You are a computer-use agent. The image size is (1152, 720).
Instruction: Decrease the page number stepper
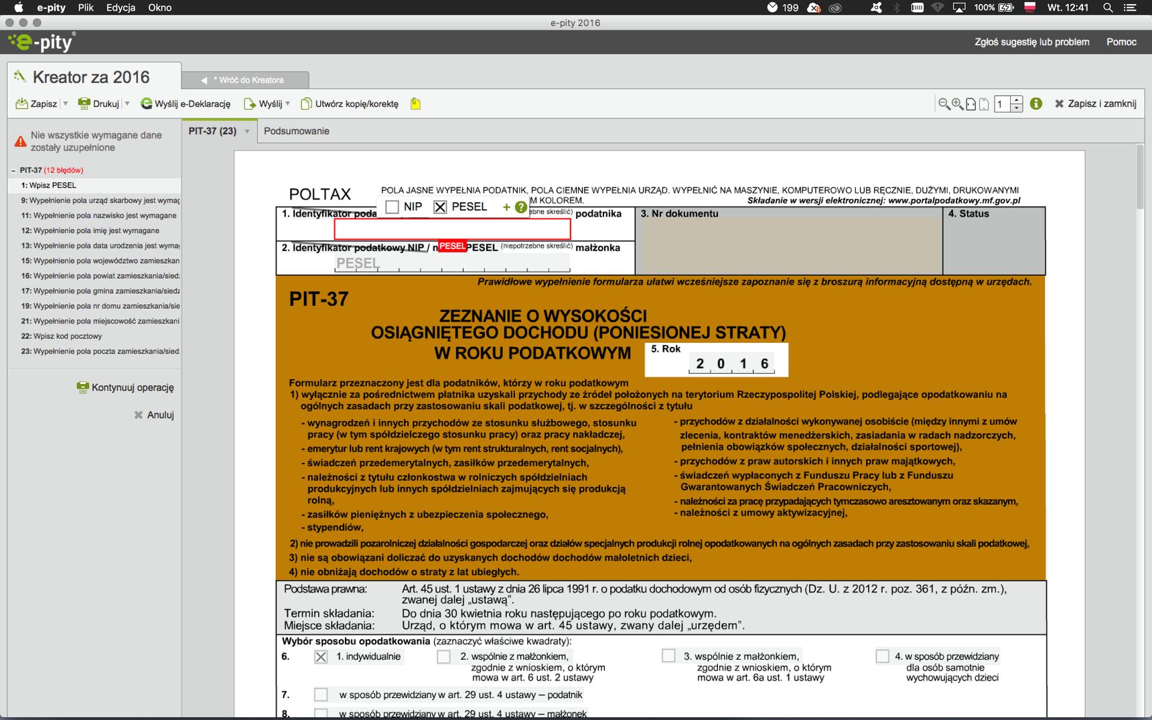click(1017, 108)
